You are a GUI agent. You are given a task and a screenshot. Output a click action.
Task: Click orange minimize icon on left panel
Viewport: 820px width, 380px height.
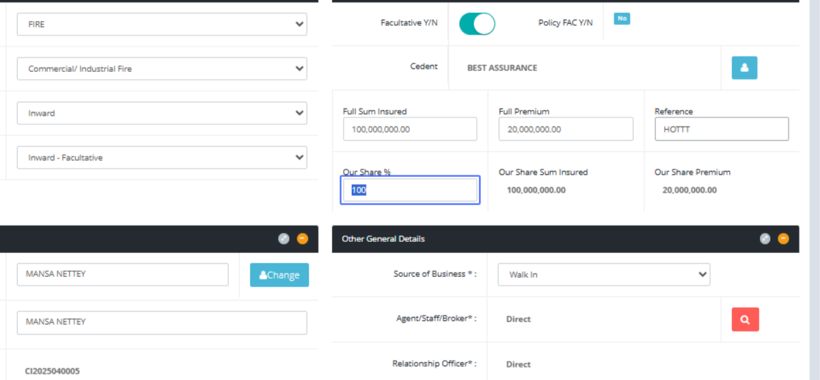click(x=303, y=239)
